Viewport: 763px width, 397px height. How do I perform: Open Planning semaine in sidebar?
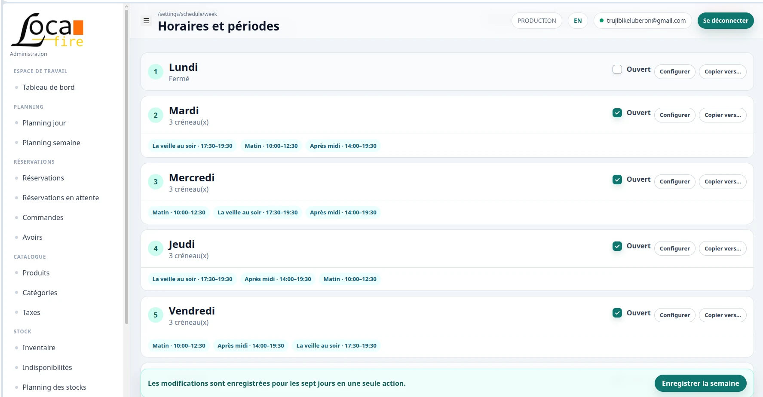pyautogui.click(x=51, y=143)
